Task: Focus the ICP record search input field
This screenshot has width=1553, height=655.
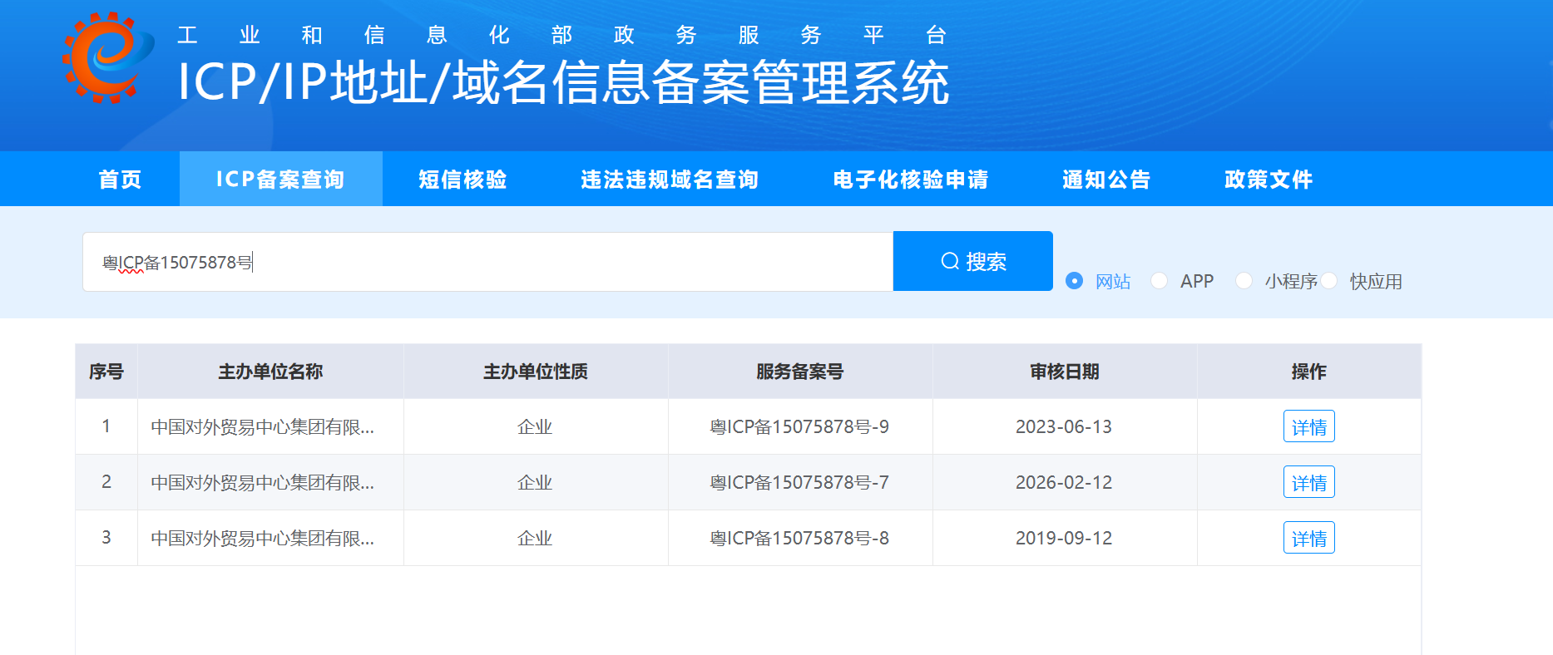Action: click(487, 262)
